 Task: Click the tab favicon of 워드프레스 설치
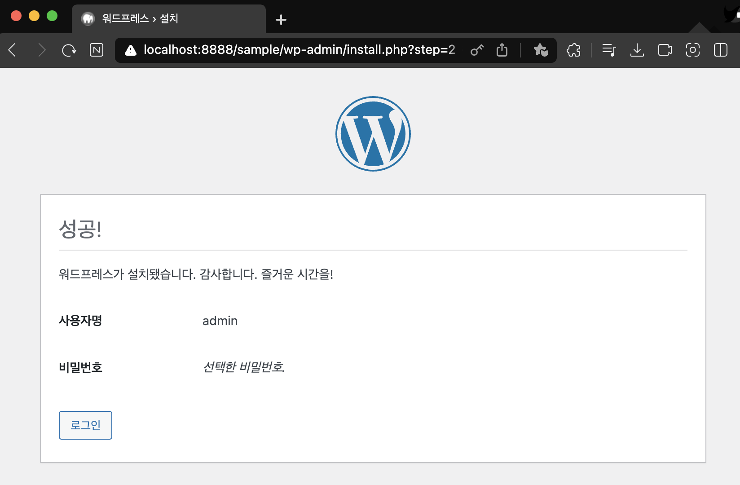pos(88,19)
